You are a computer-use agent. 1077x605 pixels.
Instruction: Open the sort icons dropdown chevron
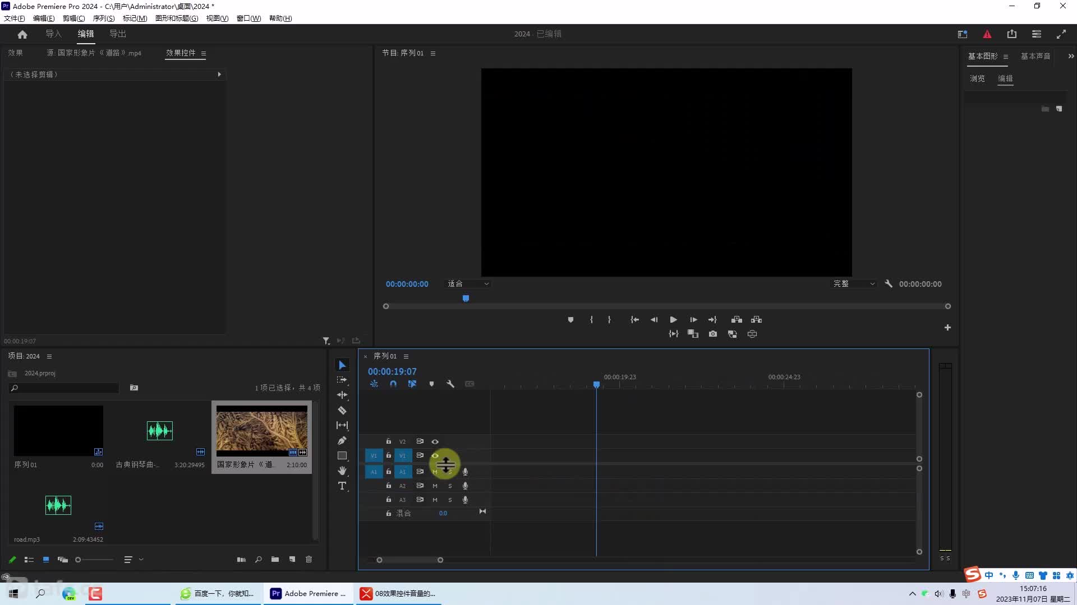pyautogui.click(x=141, y=559)
